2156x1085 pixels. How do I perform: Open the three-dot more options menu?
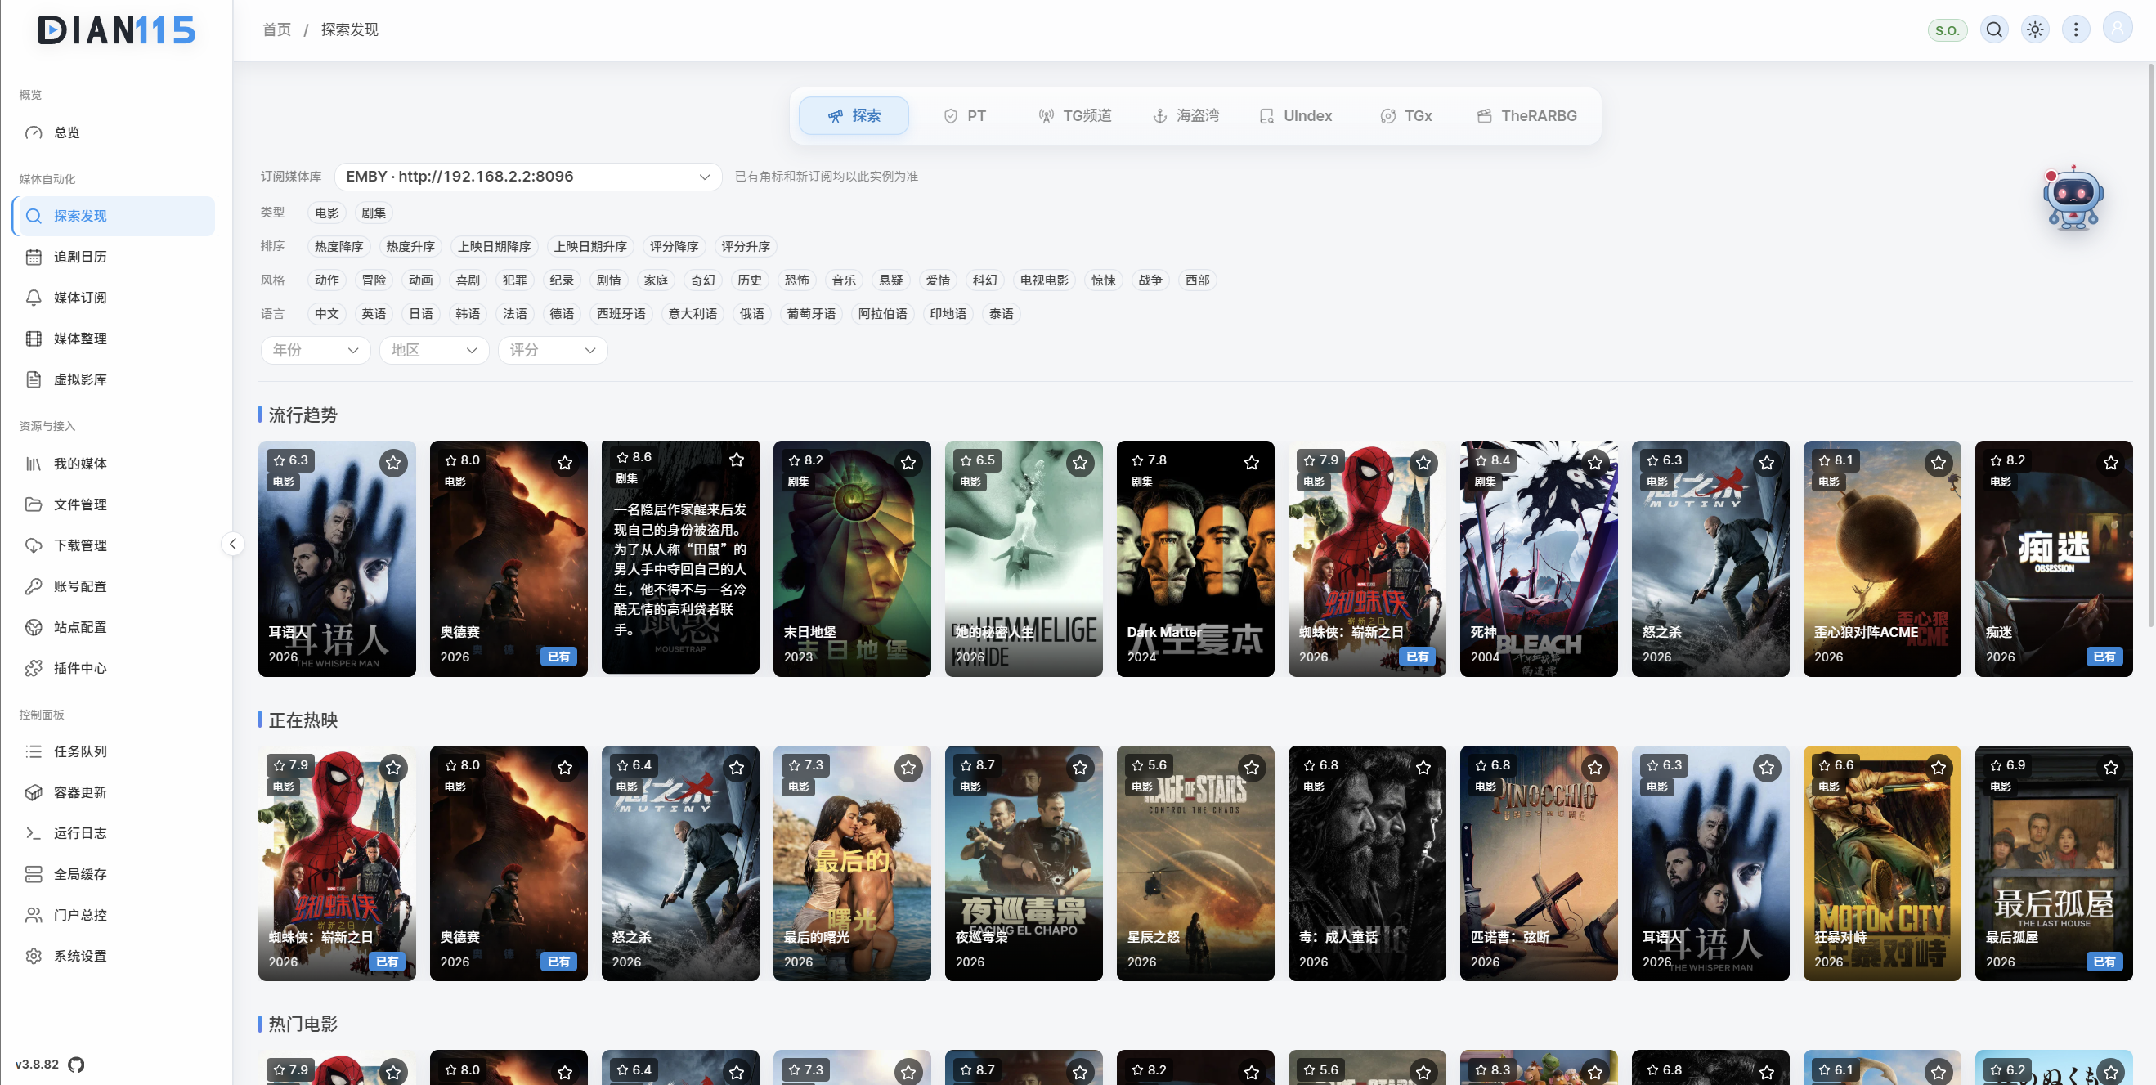point(2076,30)
